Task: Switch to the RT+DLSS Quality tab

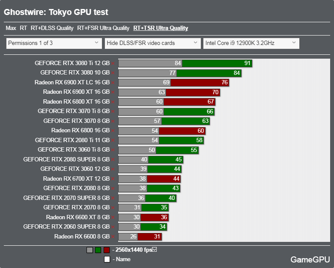Action: [52, 28]
